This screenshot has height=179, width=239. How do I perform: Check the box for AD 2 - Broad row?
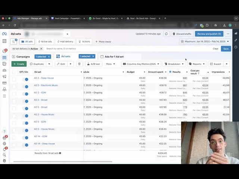[14, 101]
